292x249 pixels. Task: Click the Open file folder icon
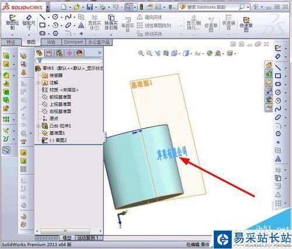[x=77, y=7]
